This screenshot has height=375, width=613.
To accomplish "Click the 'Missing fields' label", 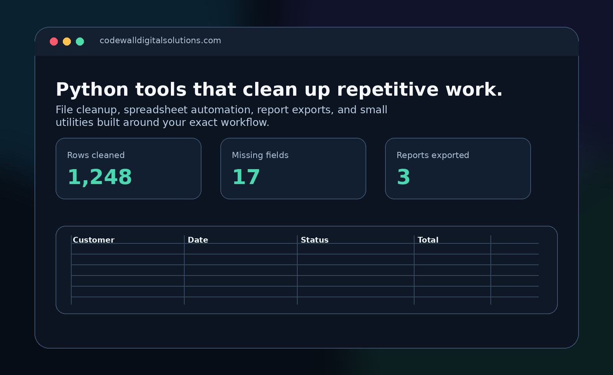I will coord(260,155).
